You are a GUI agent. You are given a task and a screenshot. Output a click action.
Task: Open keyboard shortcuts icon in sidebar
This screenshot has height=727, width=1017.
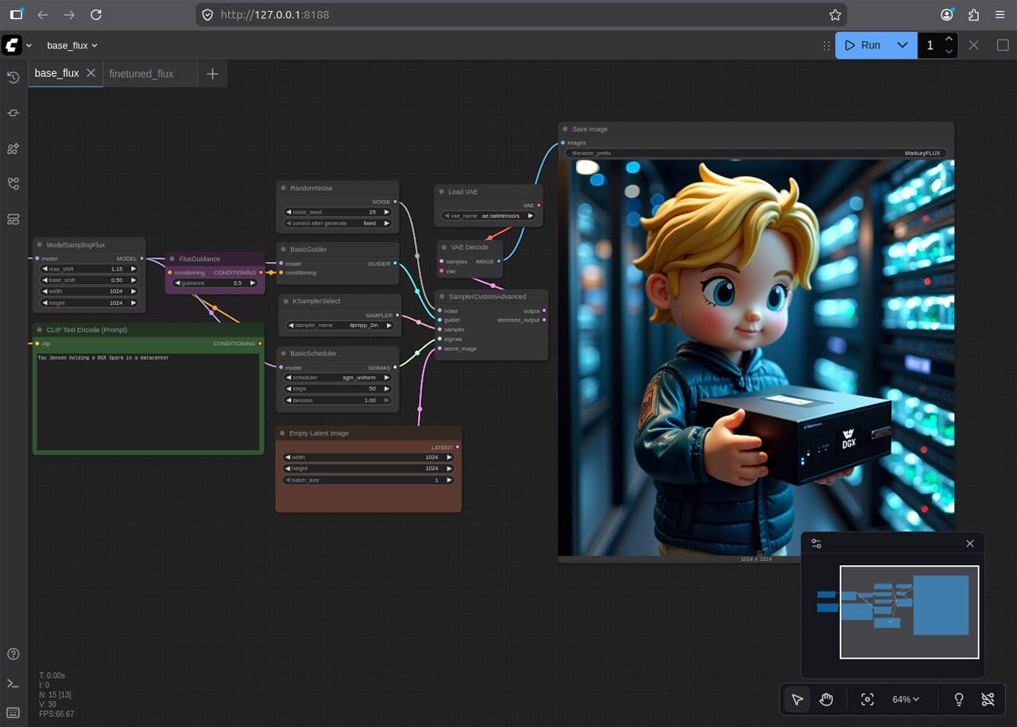point(13,712)
